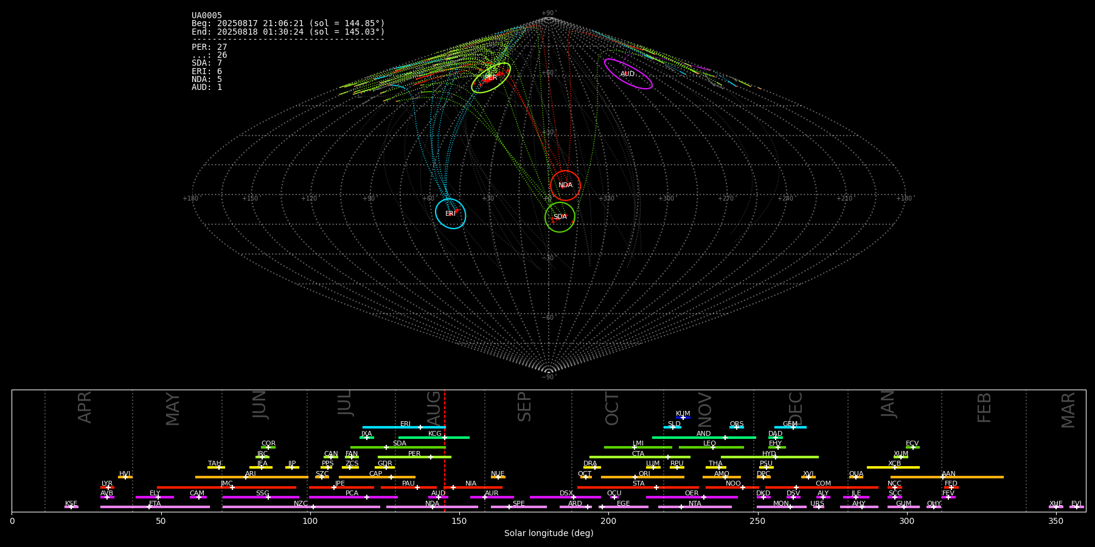The image size is (1095, 547).
Task: Click the STA shower bar in the timeline
Action: pyautogui.click(x=638, y=487)
